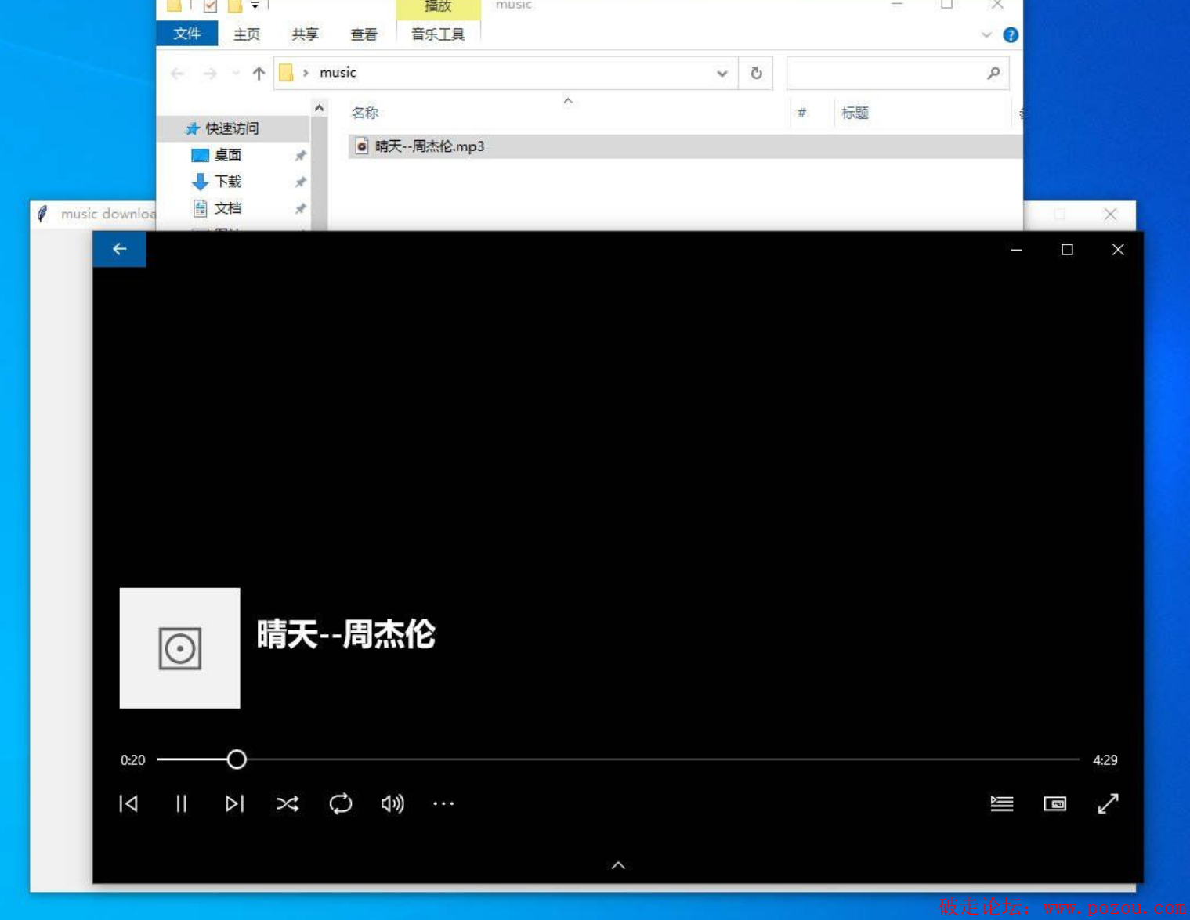Open the 文件 menu tab

coord(187,34)
